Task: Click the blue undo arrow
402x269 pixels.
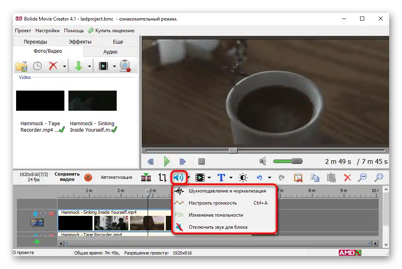Action: pos(260,177)
